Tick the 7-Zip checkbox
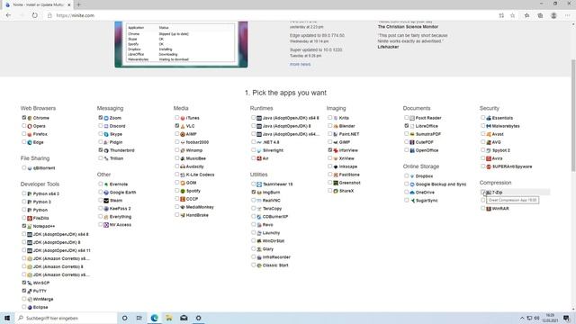 coord(482,192)
